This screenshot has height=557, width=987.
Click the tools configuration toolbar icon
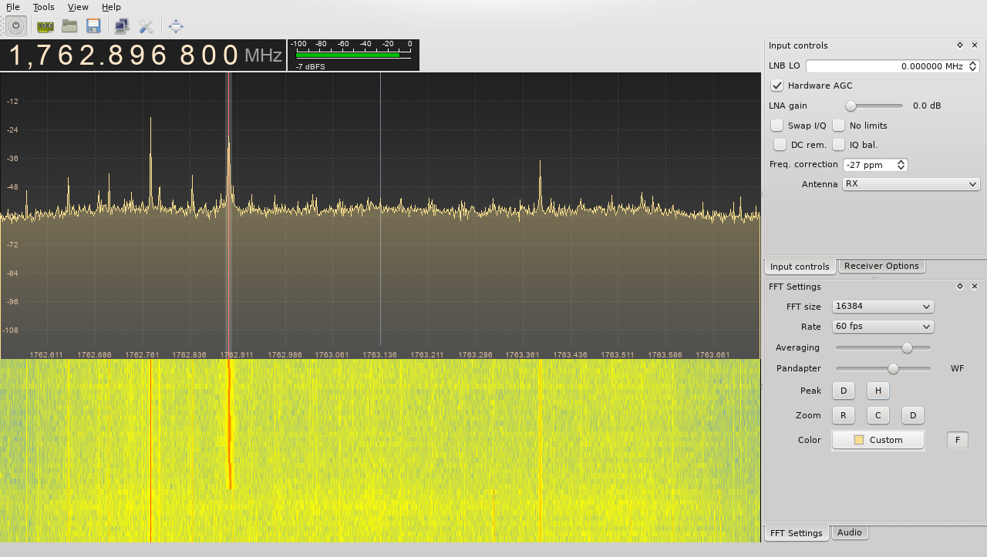(147, 25)
